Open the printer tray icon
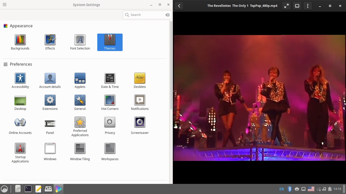346x194 pixels. coord(297,189)
